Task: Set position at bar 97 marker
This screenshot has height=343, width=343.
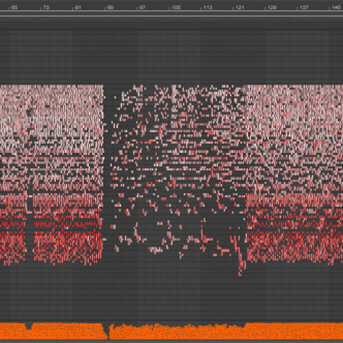Action: 142,8
